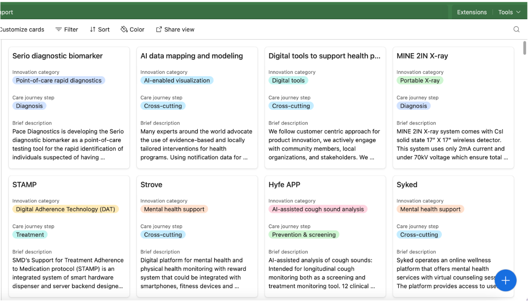Open the search magnifier icon
The image size is (528, 301).
coord(516,29)
